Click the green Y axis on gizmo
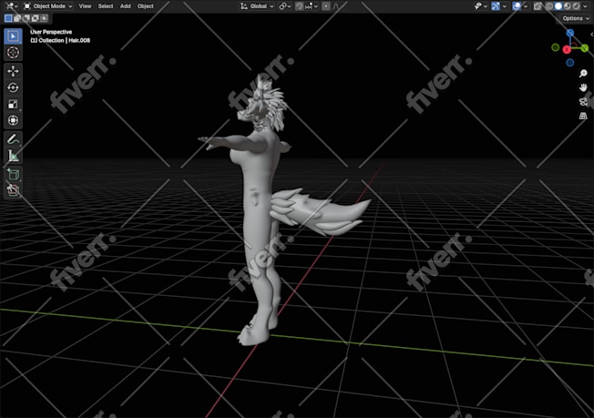Image resolution: width=594 pixels, height=418 pixels. (x=585, y=47)
